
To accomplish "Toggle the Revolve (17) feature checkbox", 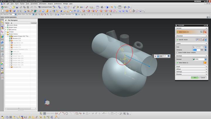I will 10,38.
